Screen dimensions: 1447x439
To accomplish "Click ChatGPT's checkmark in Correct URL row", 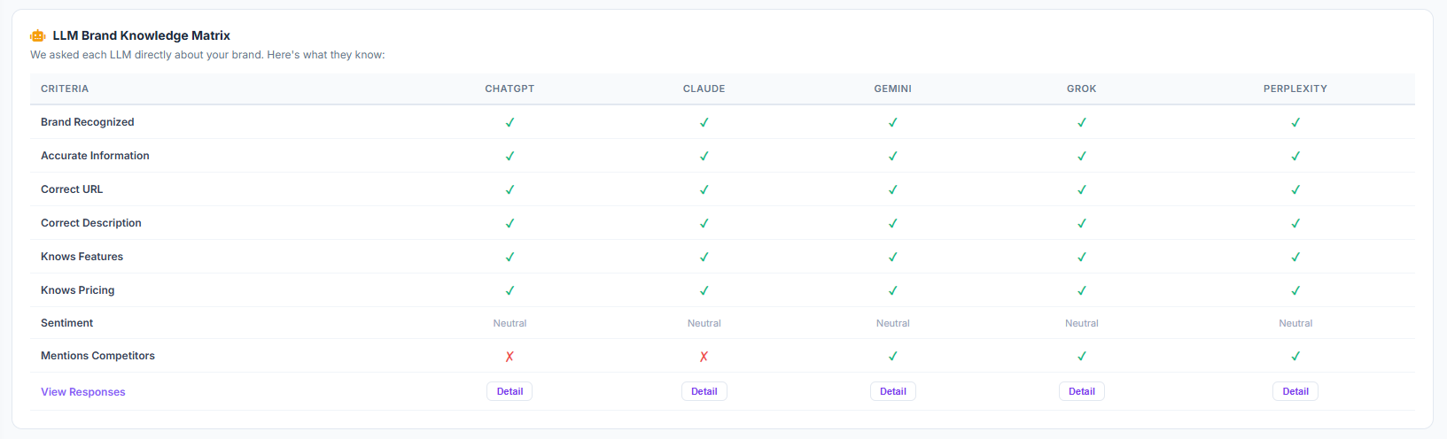I will (510, 190).
